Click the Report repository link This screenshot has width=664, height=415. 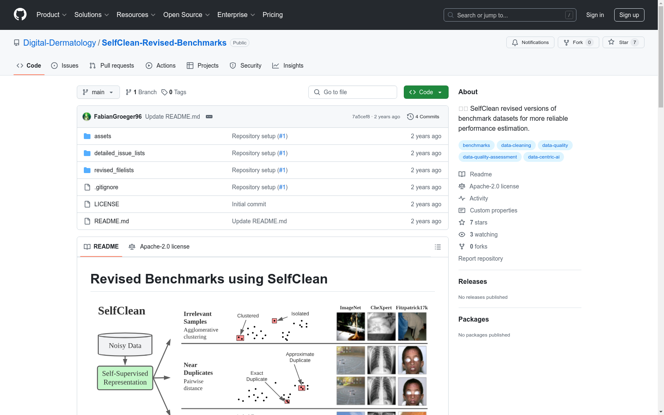[481, 259]
